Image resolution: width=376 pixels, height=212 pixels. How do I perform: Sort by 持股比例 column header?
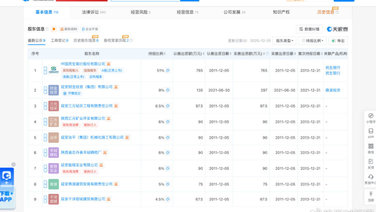point(157,54)
